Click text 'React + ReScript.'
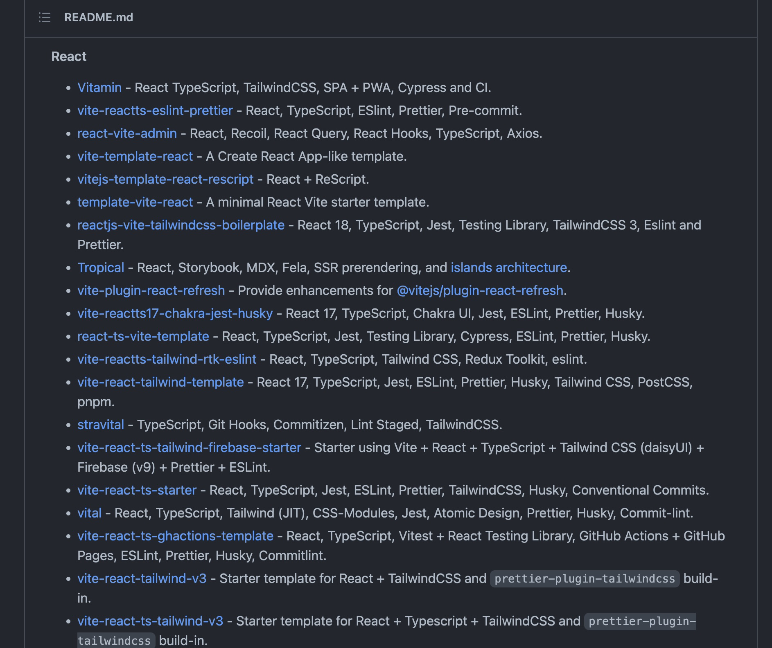The width and height of the screenshot is (772, 648). [x=318, y=179]
